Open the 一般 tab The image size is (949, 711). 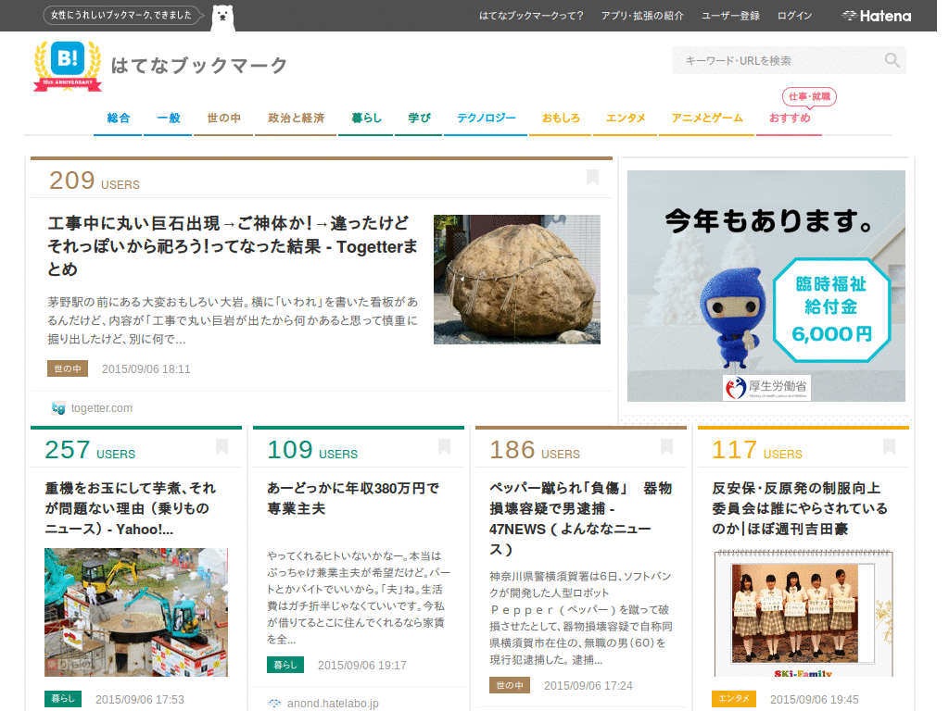click(x=169, y=118)
